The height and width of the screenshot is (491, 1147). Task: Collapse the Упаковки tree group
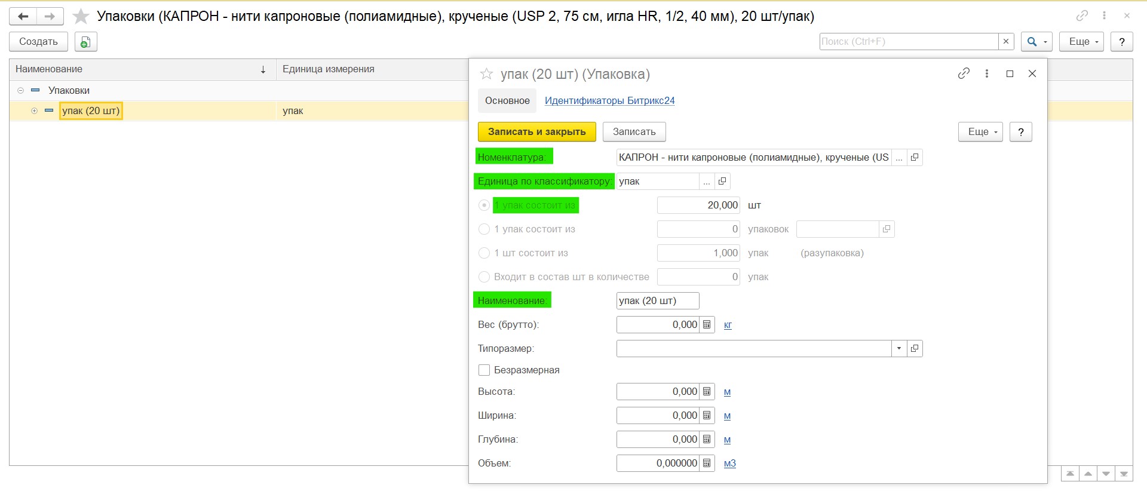pyautogui.click(x=20, y=90)
